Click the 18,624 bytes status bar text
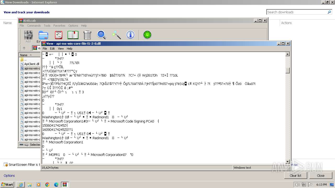 tap(50, 168)
